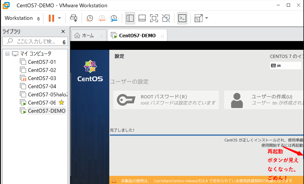
Task: Click the VM icon beside CentOS7-01
Action: click(23, 62)
